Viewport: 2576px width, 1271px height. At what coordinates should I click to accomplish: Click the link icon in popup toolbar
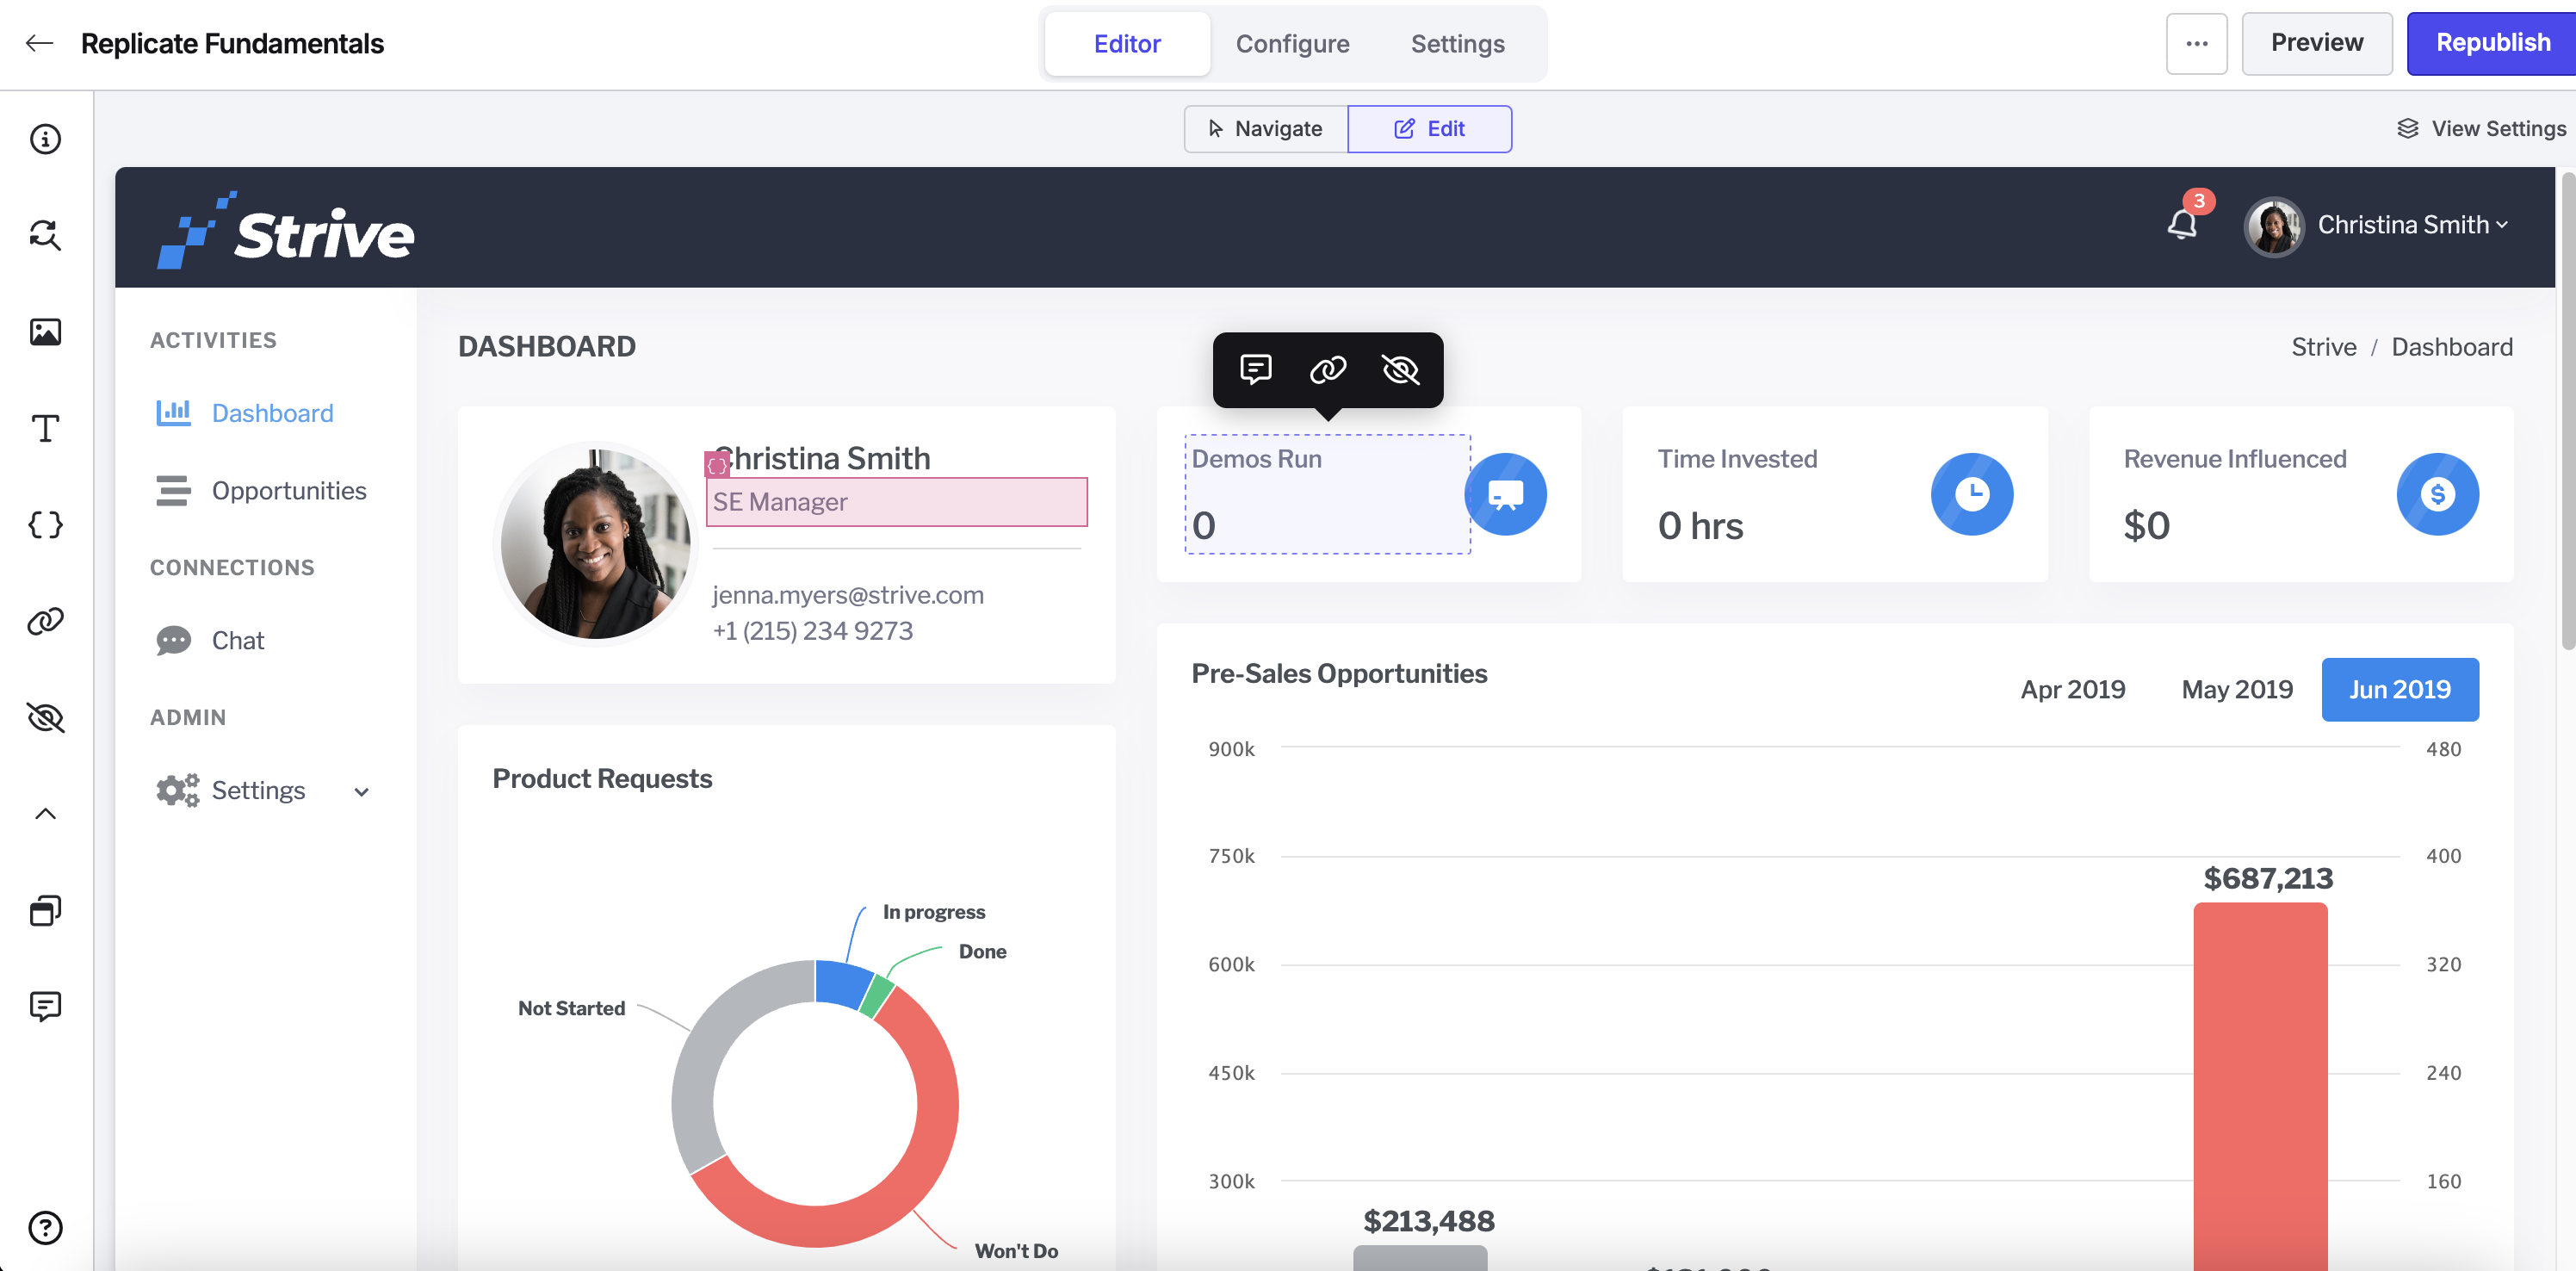(1328, 370)
